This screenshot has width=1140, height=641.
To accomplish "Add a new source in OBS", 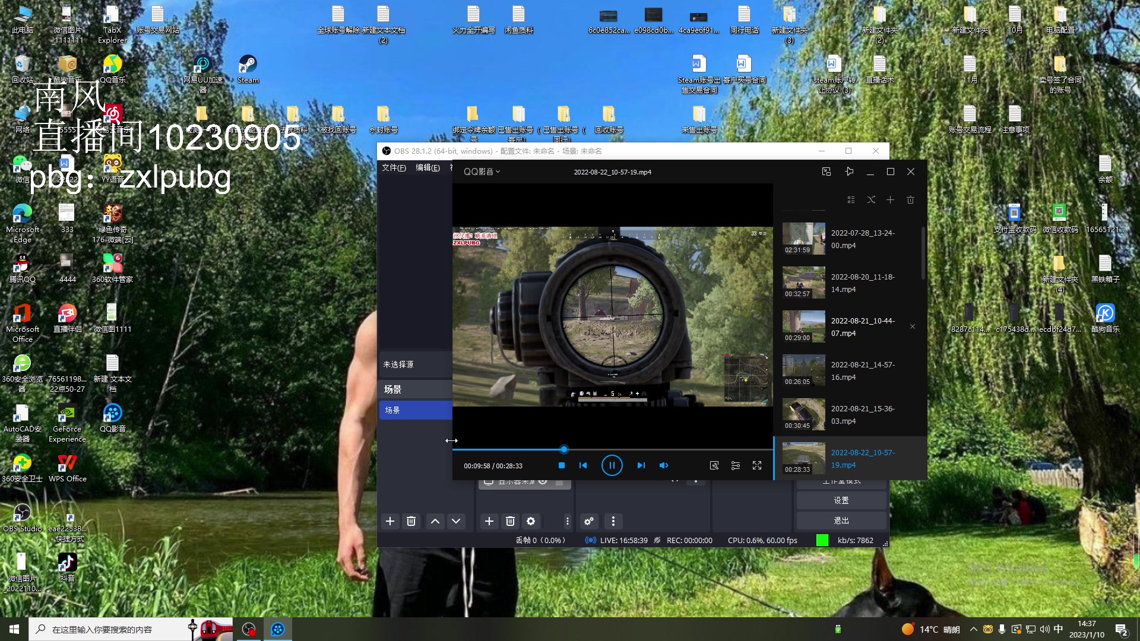I will click(489, 521).
